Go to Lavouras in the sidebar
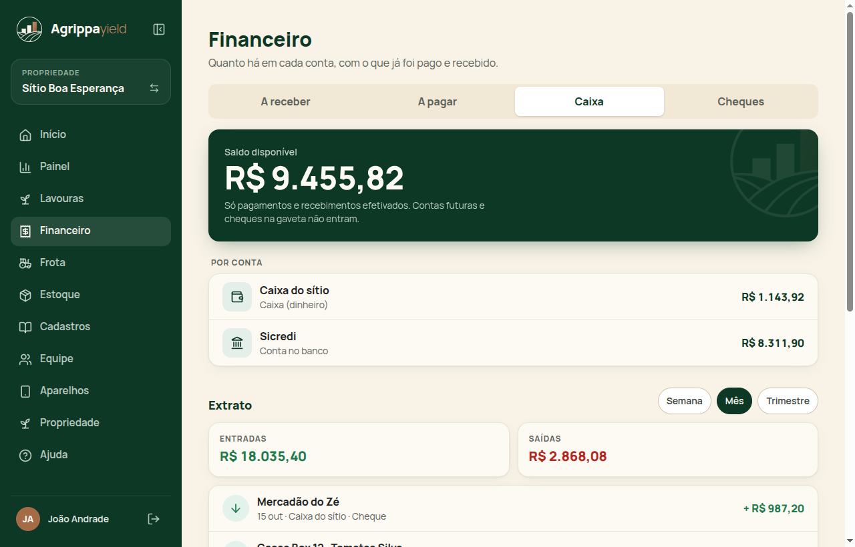 click(x=91, y=199)
